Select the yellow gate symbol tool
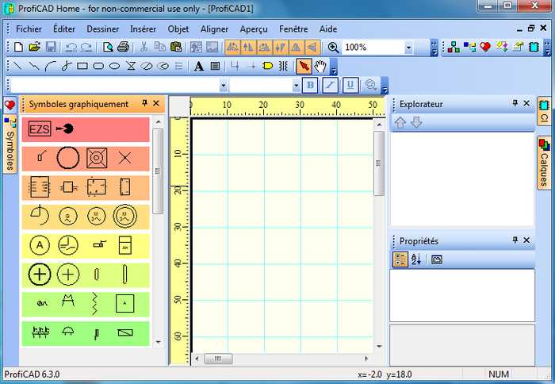This screenshot has height=384, width=555. point(268,66)
